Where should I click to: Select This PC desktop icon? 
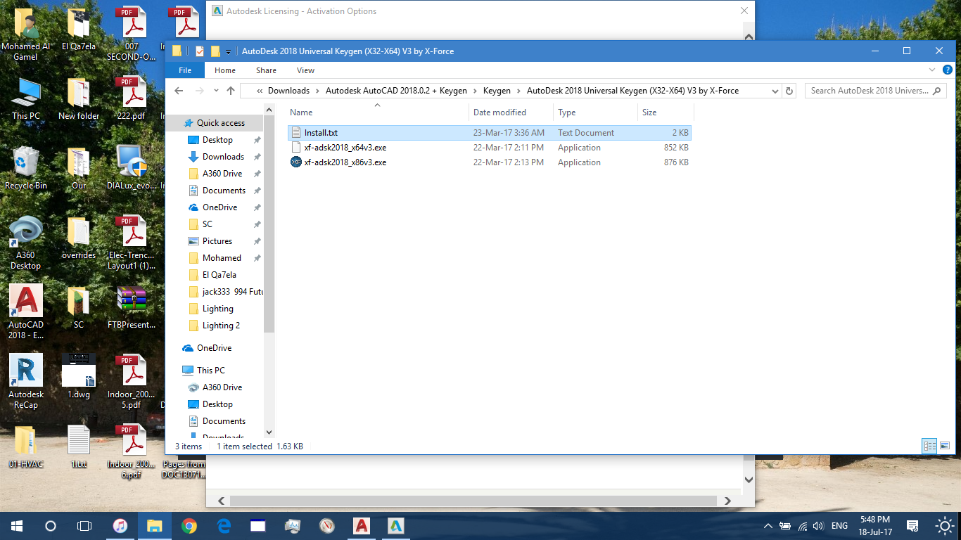point(26,98)
